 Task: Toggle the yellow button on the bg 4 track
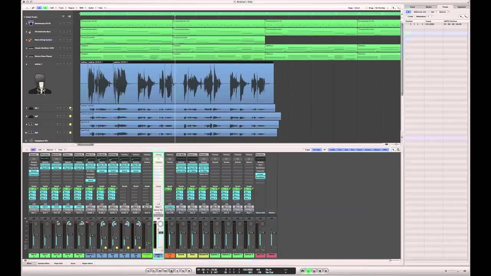click(x=70, y=133)
